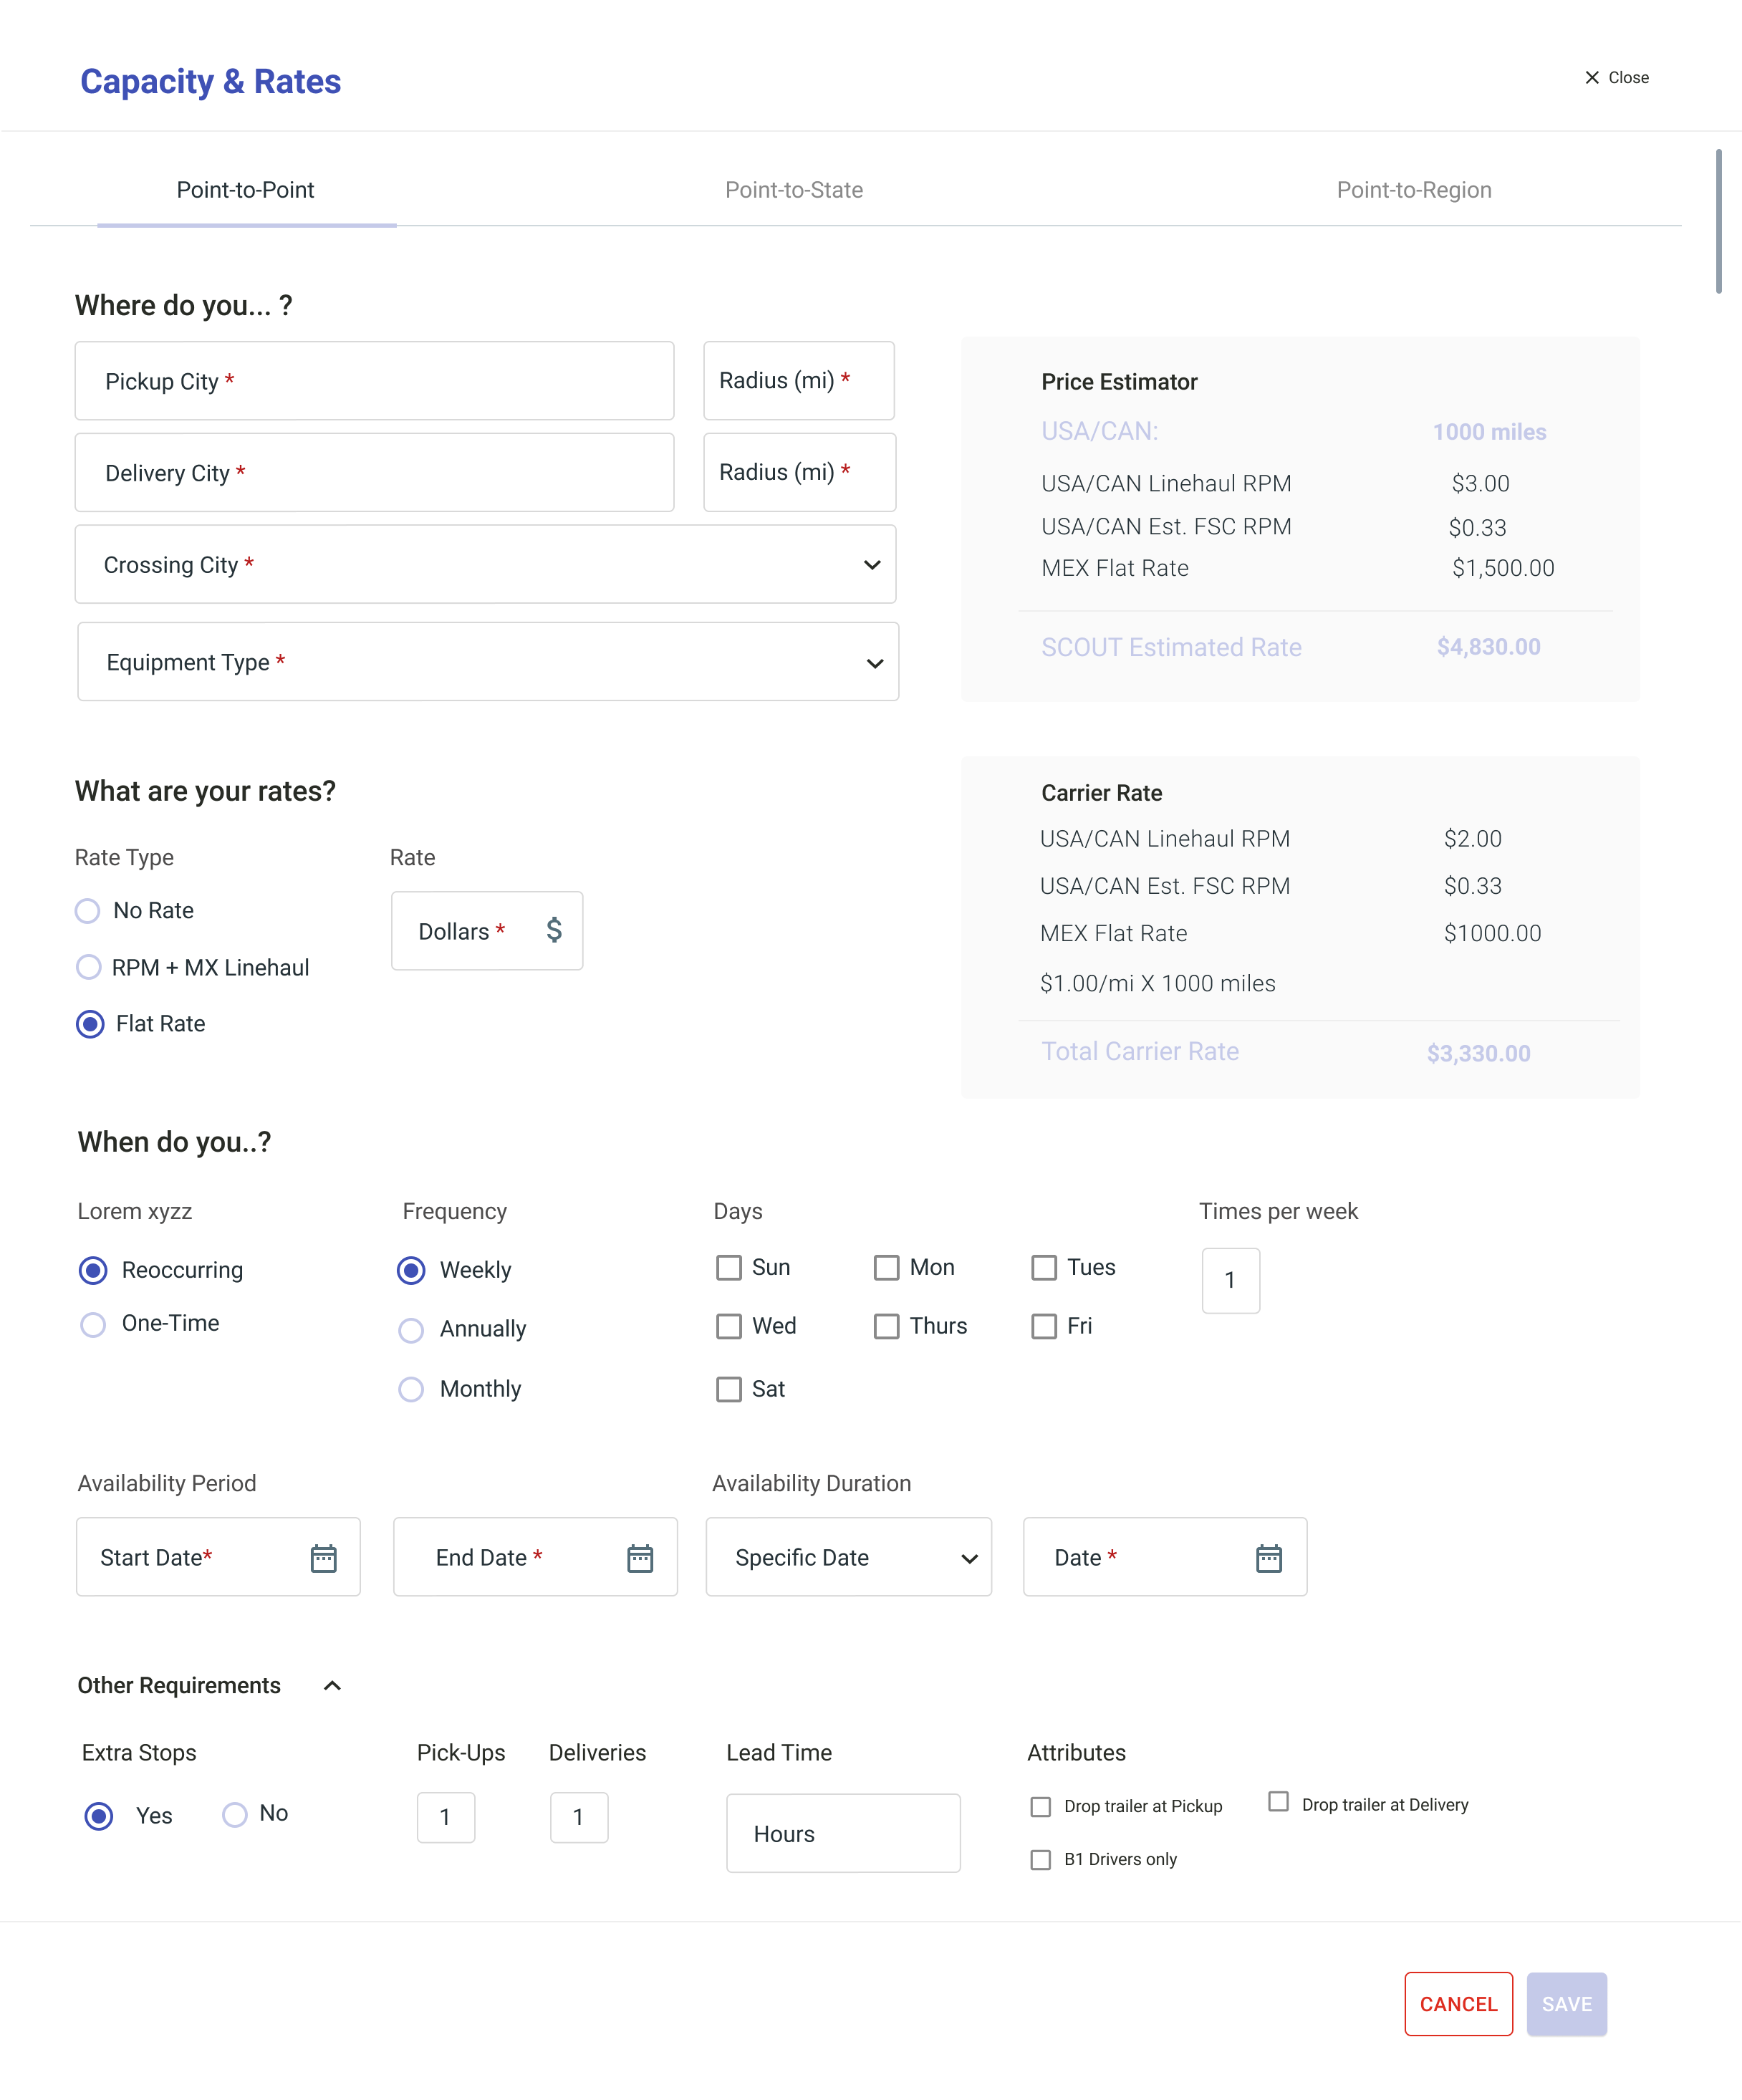
Task: Enable Drop trailer at Delivery
Action: (1278, 1802)
